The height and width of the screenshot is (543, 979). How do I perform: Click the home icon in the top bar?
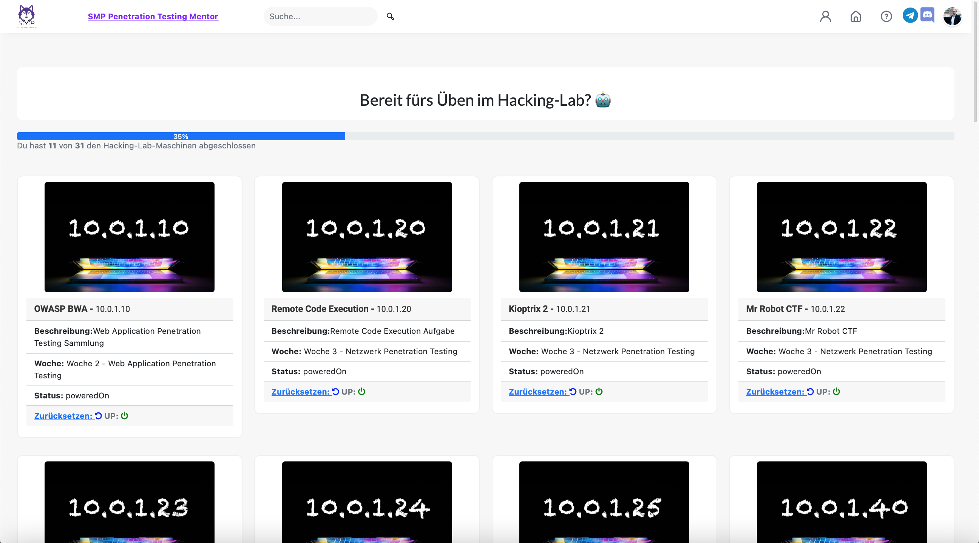click(855, 16)
